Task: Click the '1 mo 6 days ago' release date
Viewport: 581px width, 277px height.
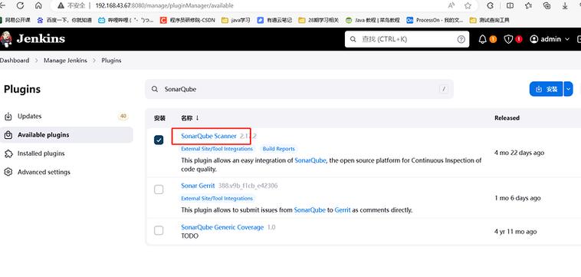Action: pos(517,198)
